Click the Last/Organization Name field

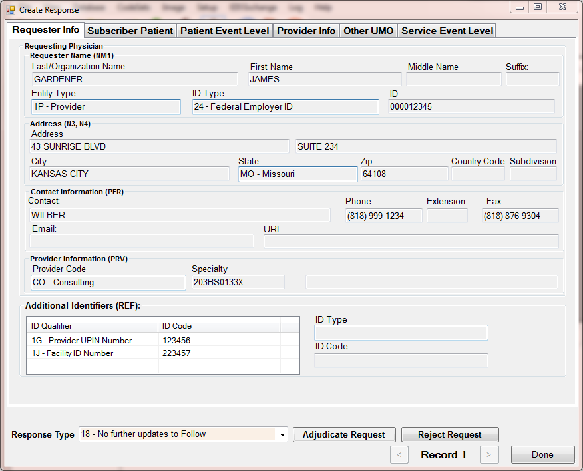[x=134, y=80]
